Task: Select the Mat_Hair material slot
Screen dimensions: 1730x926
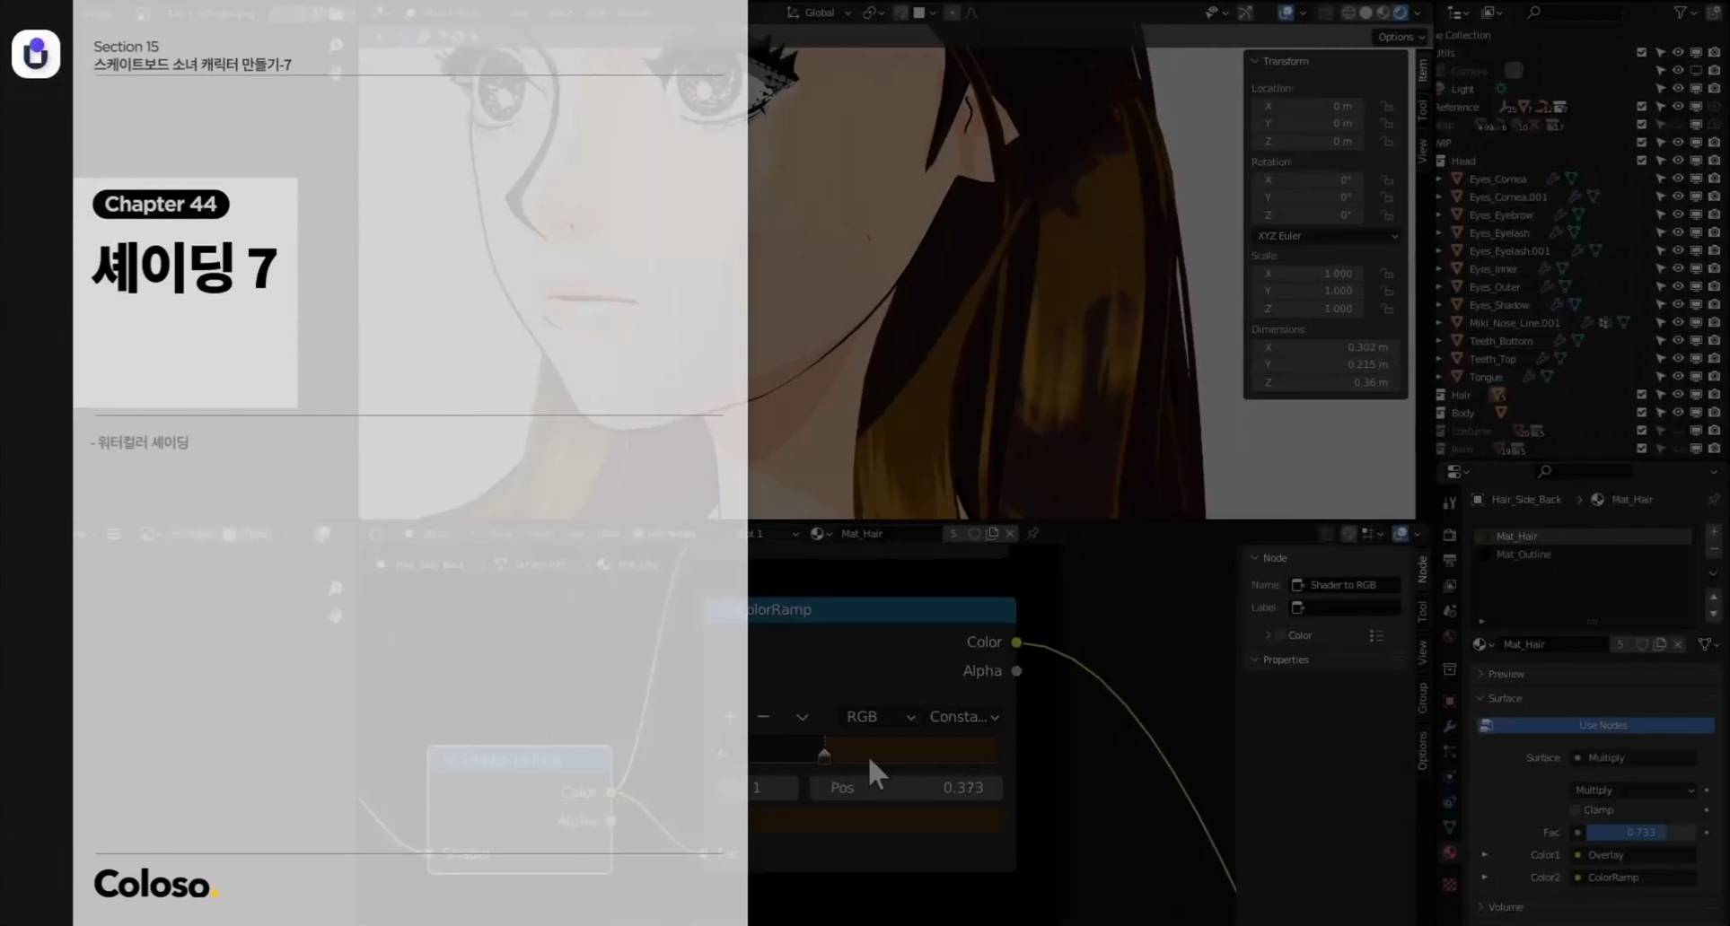Action: [1585, 537]
